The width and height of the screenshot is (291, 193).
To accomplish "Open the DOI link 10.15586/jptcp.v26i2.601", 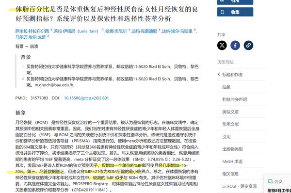I will pos(86,98).
